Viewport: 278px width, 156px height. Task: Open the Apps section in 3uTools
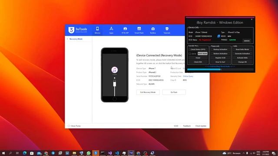pyautogui.click(x=111, y=30)
